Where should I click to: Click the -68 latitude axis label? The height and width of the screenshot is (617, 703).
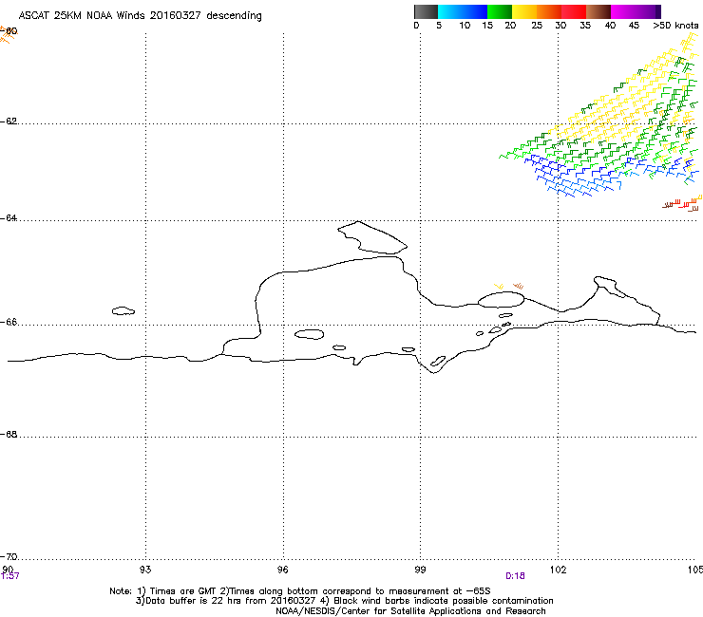[x=9, y=435]
